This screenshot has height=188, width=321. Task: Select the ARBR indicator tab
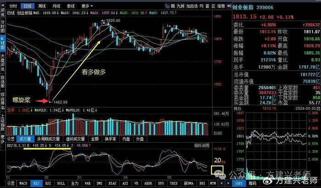tap(149, 183)
